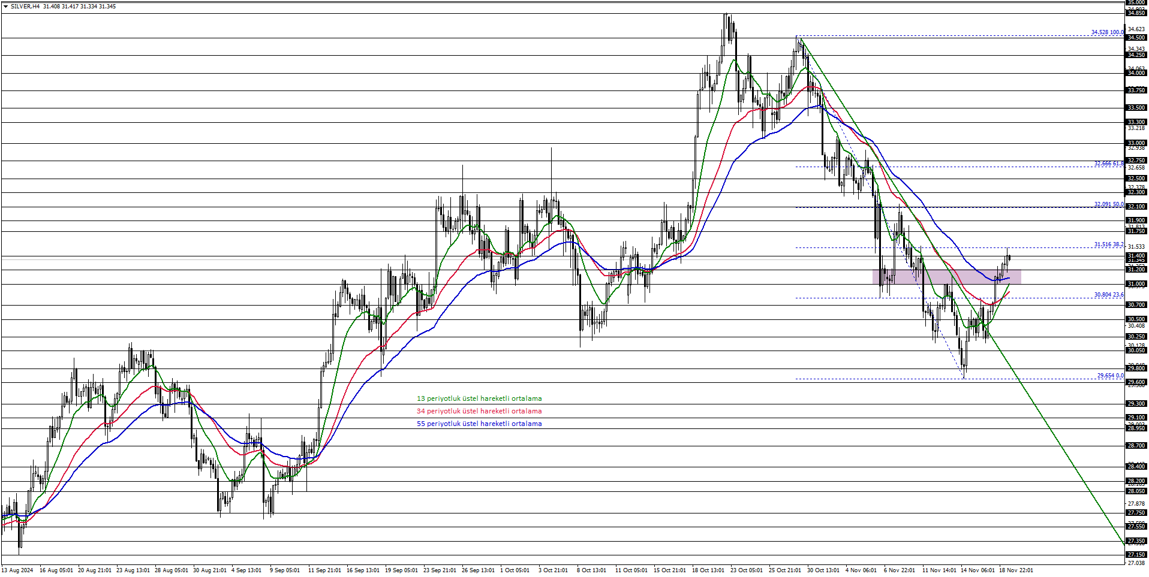Click the 31.900 horizontal line price tag
Viewport: 1149px width, 577px height.
coord(1136,220)
